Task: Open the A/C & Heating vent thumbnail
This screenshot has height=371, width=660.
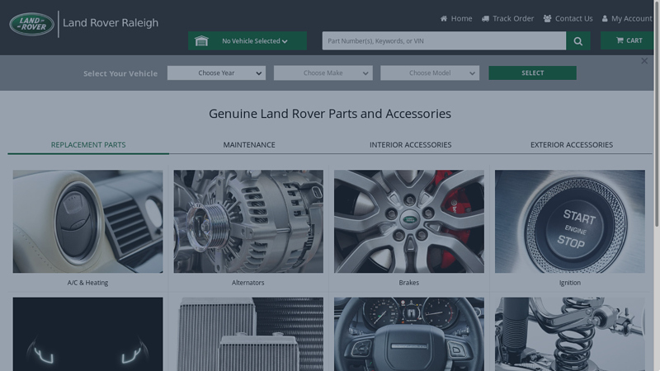Action: point(87,221)
